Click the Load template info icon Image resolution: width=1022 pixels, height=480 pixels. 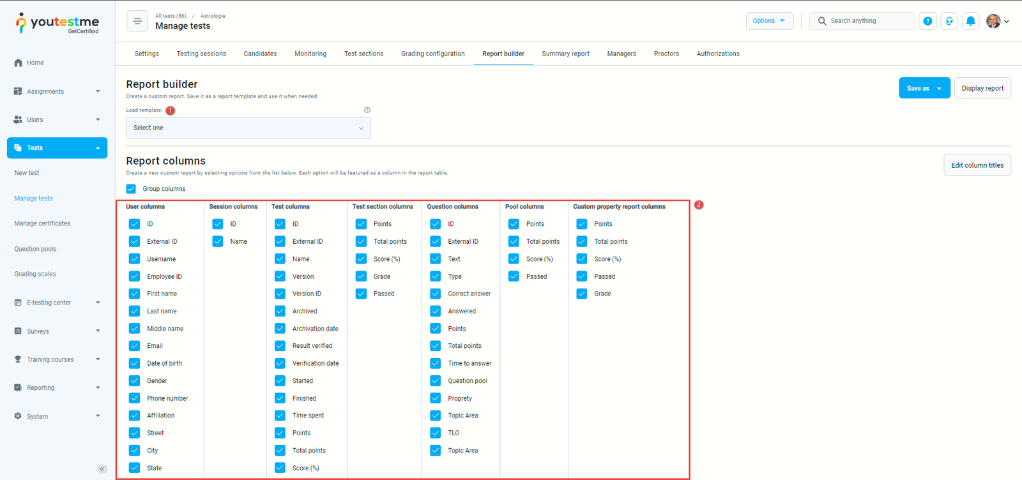367,110
